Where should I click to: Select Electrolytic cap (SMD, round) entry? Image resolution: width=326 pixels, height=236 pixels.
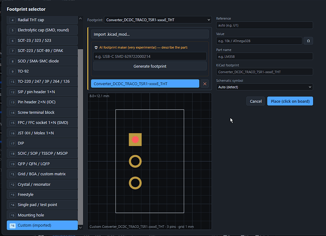click(x=42, y=30)
